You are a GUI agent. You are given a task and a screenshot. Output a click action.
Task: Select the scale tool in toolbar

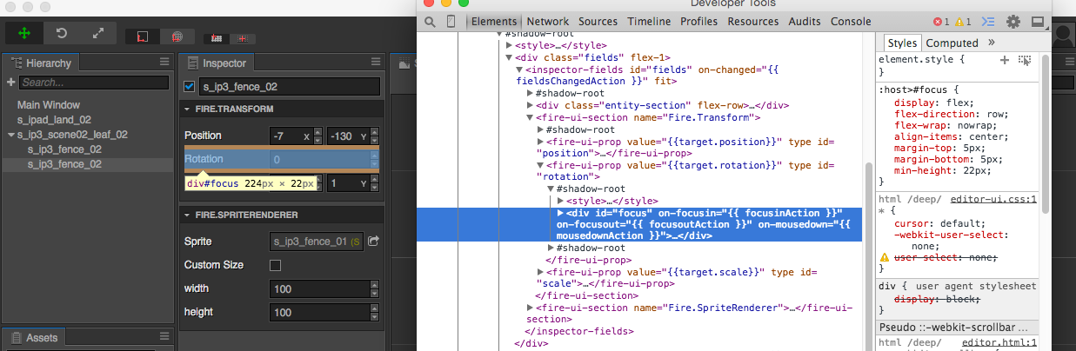point(97,33)
